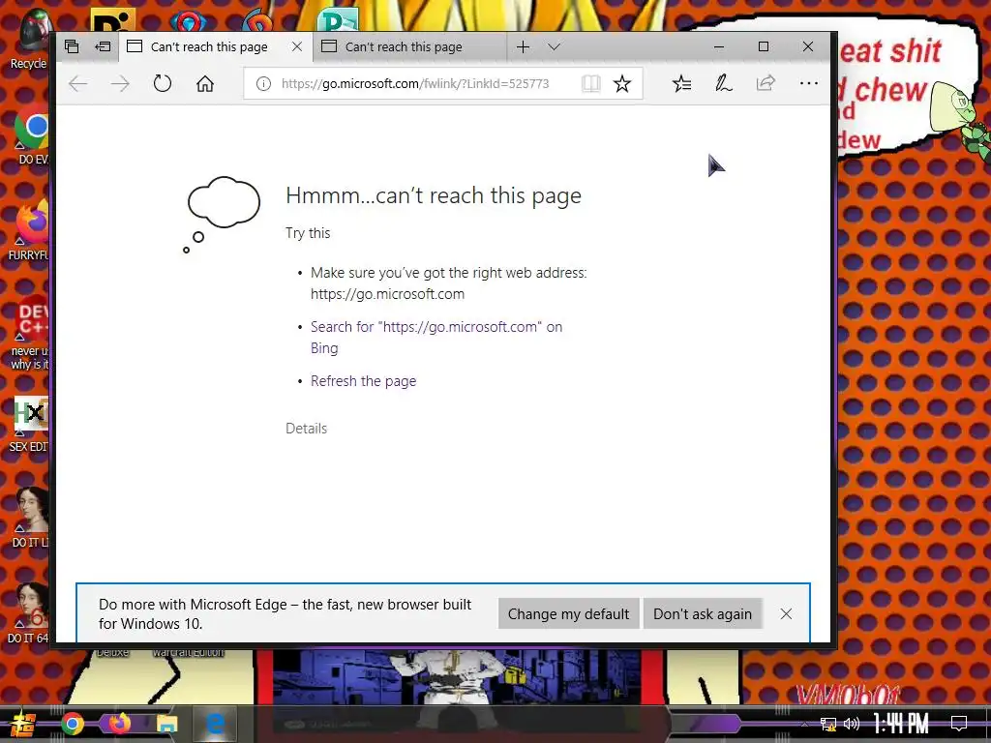This screenshot has height=743, width=991.
Task: Set these tabs aside icon
Action: pos(103,46)
